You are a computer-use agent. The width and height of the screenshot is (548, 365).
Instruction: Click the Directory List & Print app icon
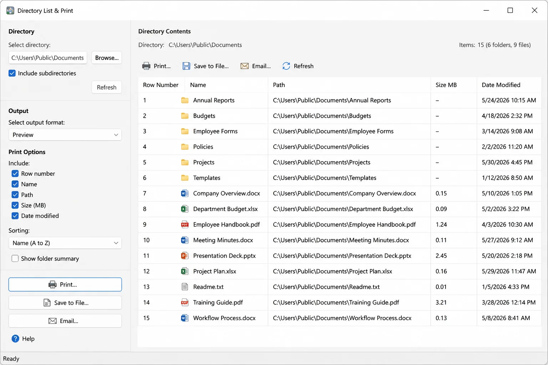(10, 10)
